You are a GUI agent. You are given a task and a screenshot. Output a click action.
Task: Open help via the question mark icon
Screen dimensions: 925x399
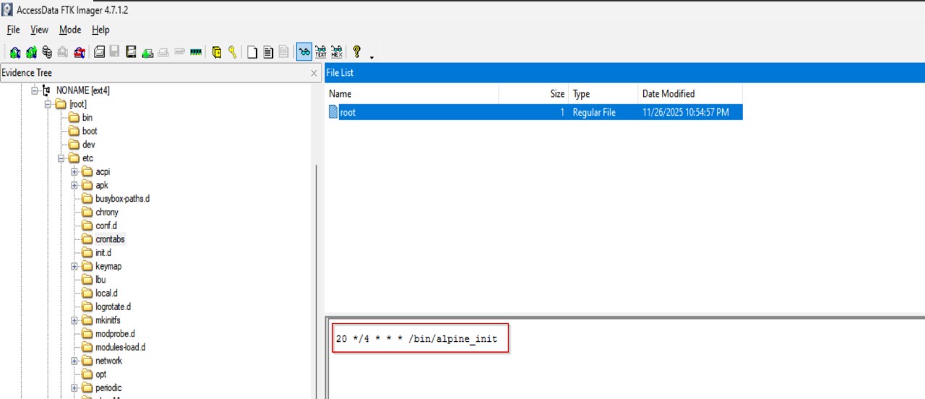(356, 52)
